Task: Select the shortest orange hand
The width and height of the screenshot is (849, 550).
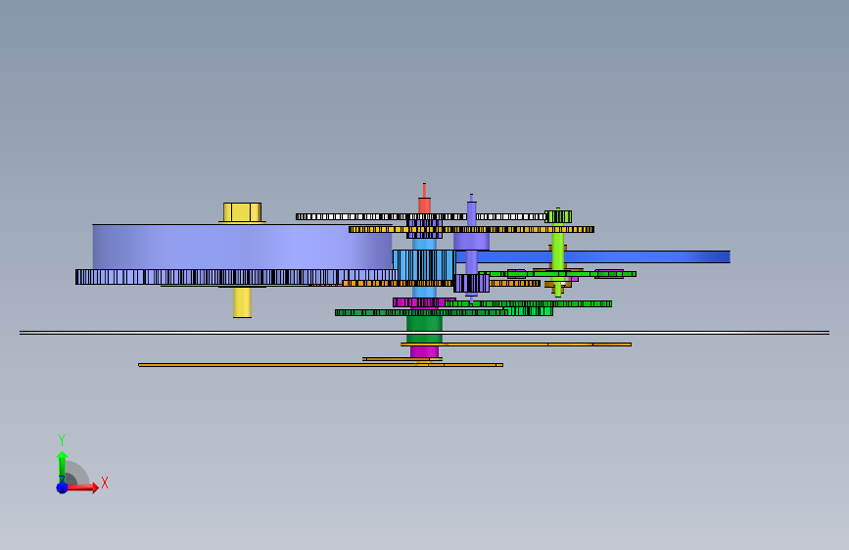Action: (x=402, y=359)
